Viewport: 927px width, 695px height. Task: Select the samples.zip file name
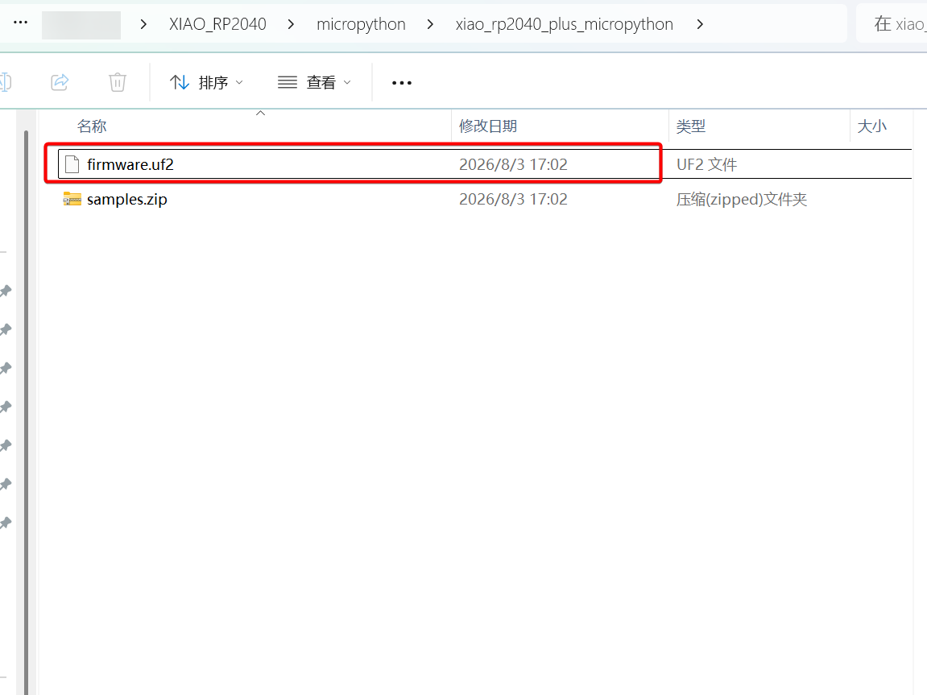[127, 199]
